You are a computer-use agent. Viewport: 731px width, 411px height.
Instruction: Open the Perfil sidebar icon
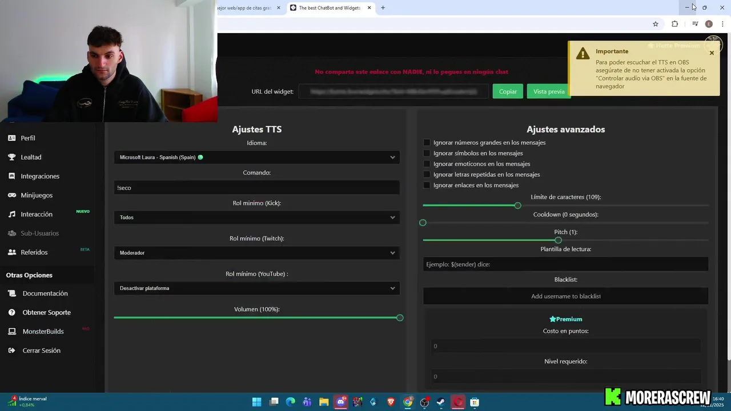click(x=11, y=138)
